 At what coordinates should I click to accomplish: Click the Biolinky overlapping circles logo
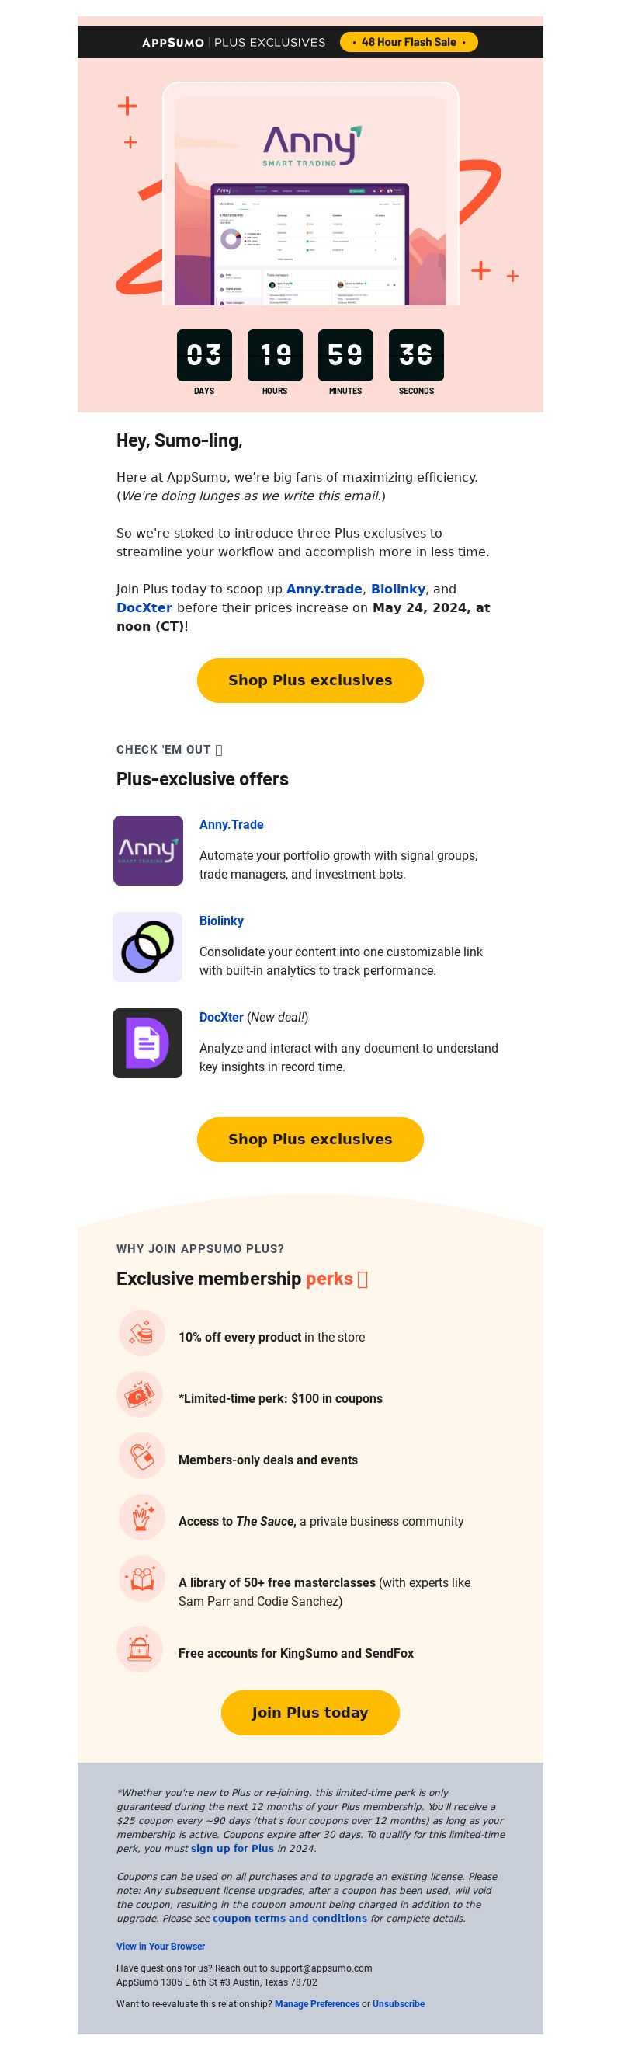(x=148, y=947)
